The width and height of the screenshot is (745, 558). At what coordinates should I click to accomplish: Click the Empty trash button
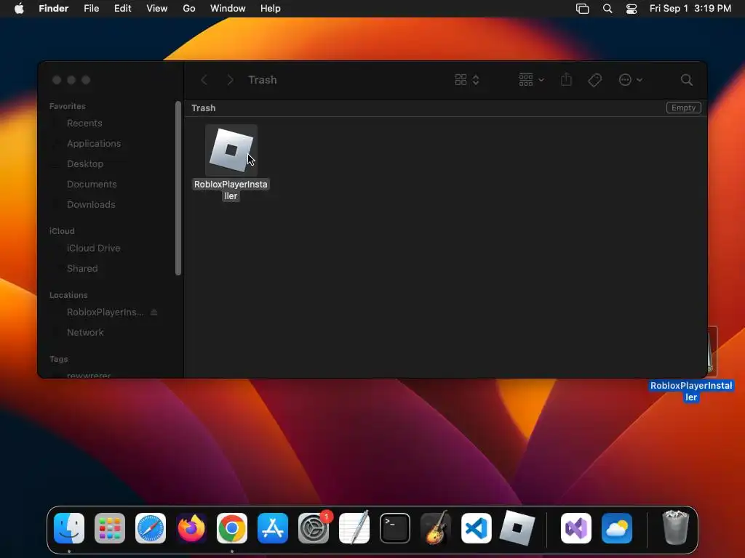[683, 108]
